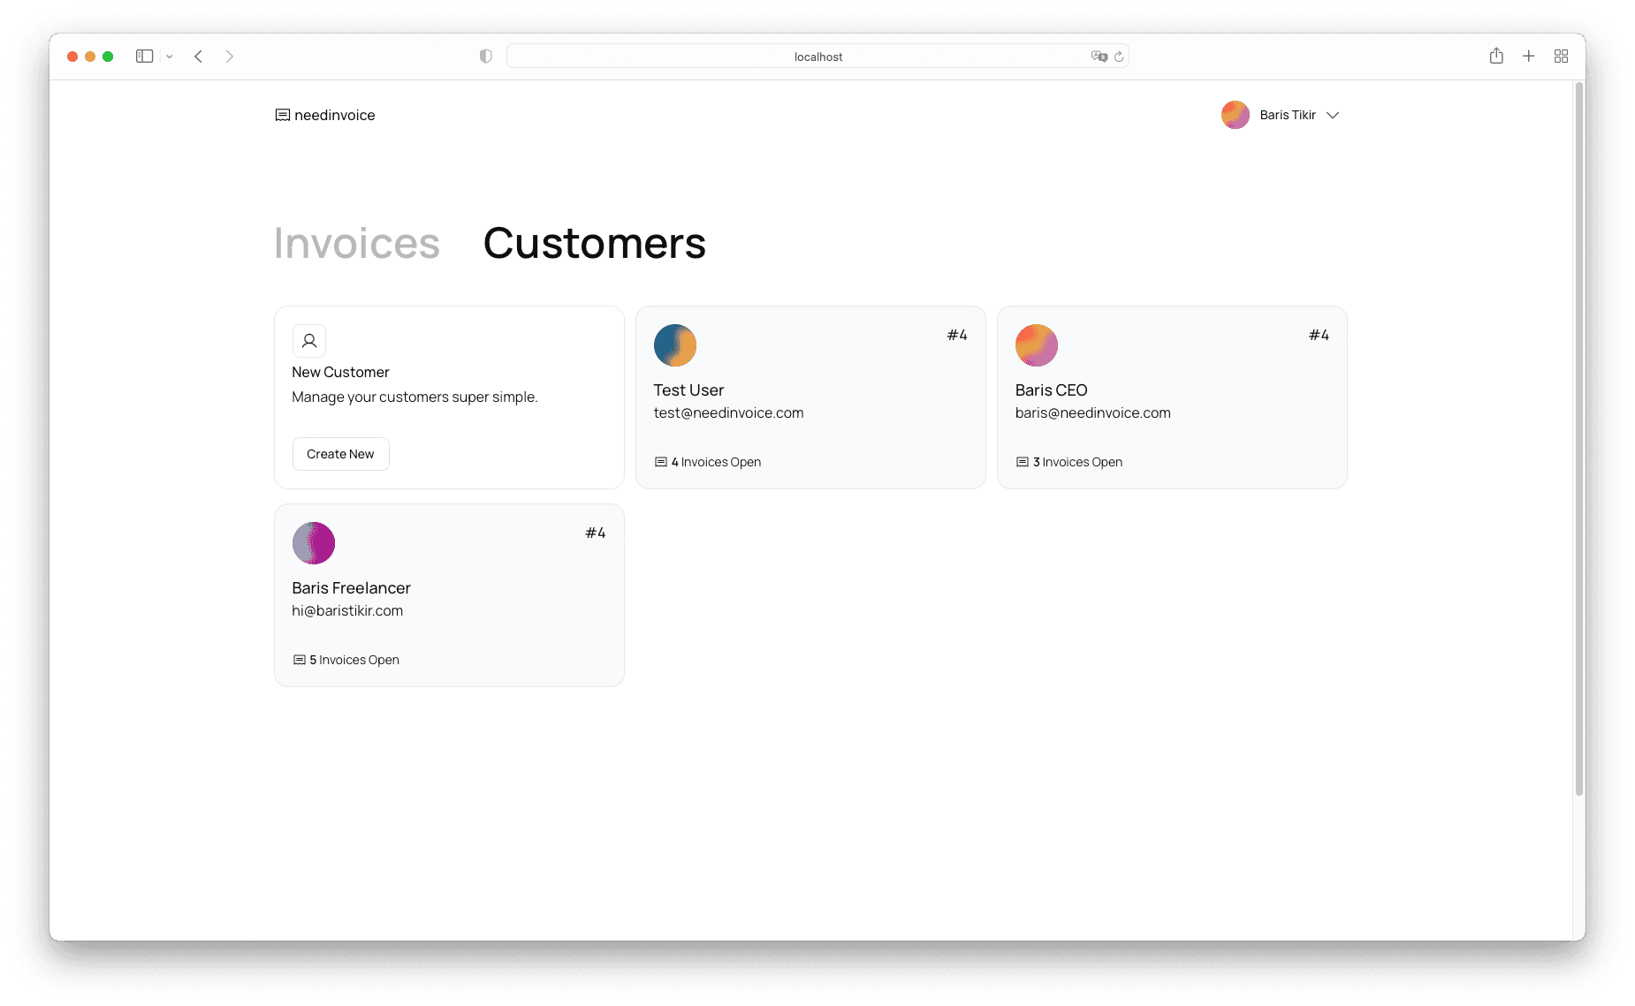Open a new tab with plus icon

coord(1528,56)
